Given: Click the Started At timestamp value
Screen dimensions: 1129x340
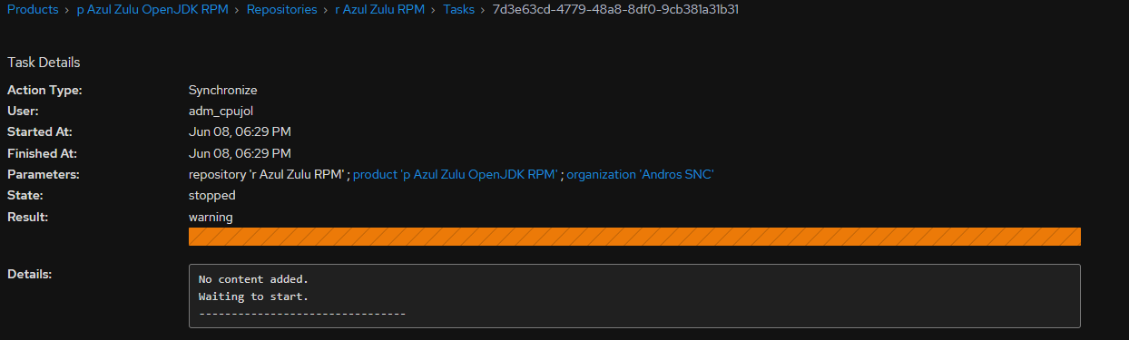Looking at the screenshot, I should (240, 132).
